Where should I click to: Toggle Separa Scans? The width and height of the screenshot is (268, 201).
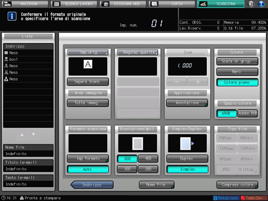[x=88, y=82]
